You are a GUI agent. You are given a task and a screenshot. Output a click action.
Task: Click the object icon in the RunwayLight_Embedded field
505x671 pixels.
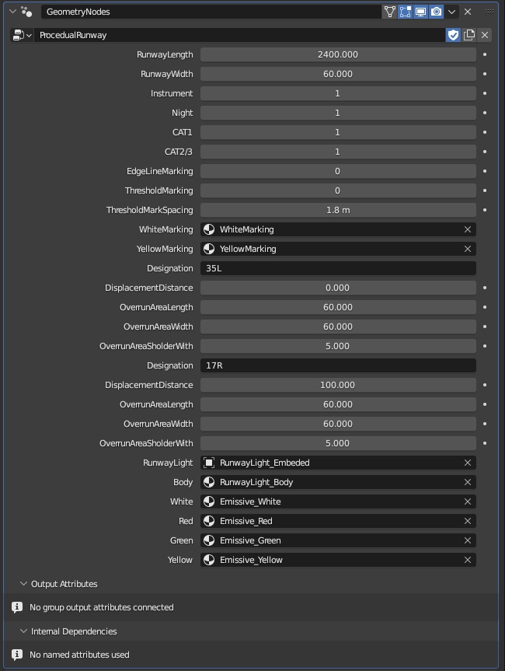[x=209, y=463]
